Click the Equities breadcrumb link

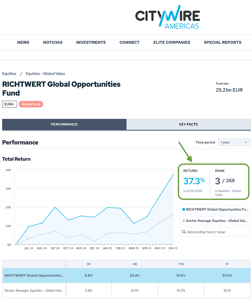9,73
